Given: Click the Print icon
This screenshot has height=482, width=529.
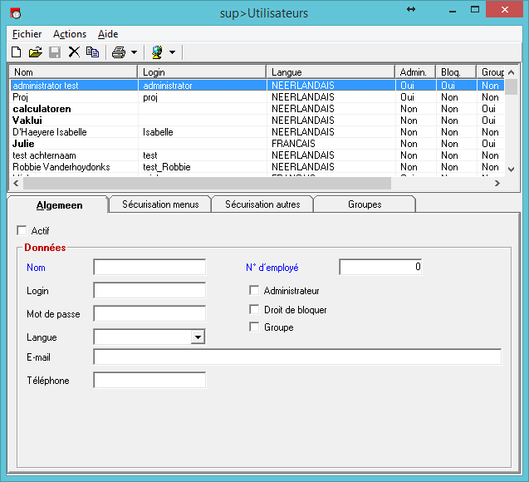Looking at the screenshot, I should coord(119,52).
